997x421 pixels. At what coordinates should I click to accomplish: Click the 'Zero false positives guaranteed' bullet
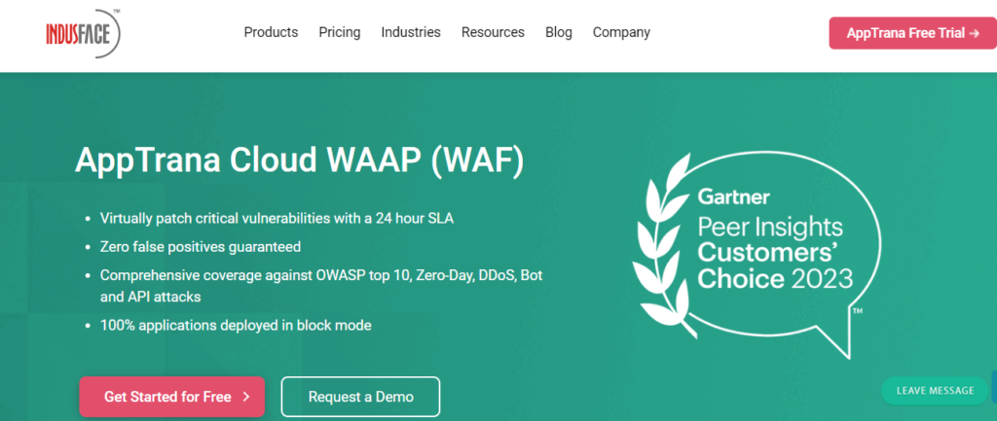(200, 247)
